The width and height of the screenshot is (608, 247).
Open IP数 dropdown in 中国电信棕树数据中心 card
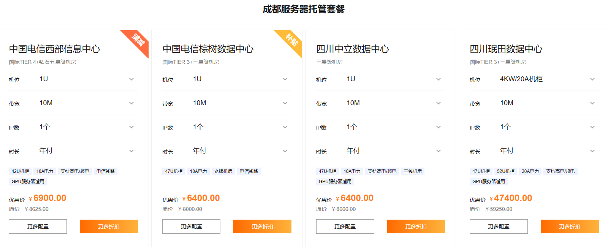click(x=285, y=127)
